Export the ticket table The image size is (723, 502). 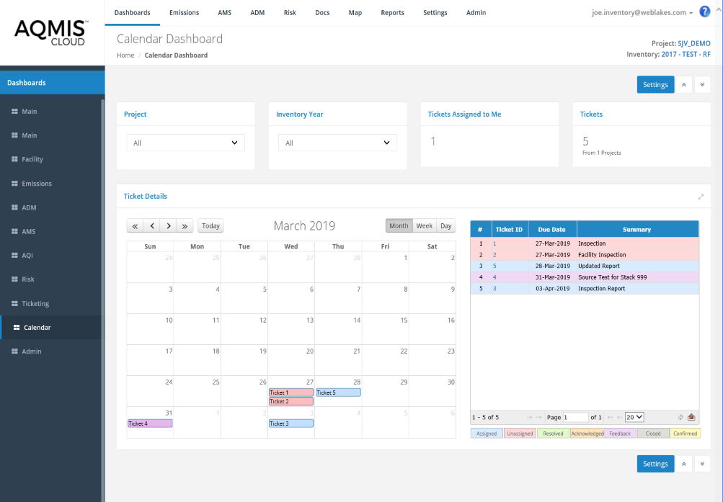pyautogui.click(x=691, y=417)
